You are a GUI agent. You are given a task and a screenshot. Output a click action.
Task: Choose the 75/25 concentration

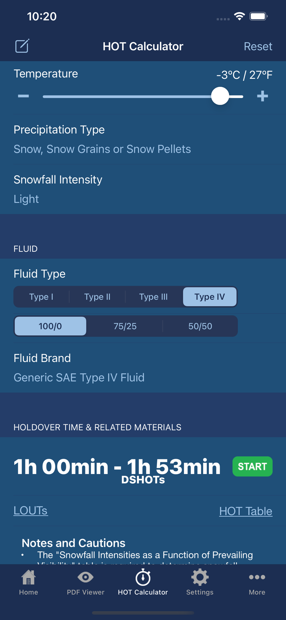(x=125, y=326)
